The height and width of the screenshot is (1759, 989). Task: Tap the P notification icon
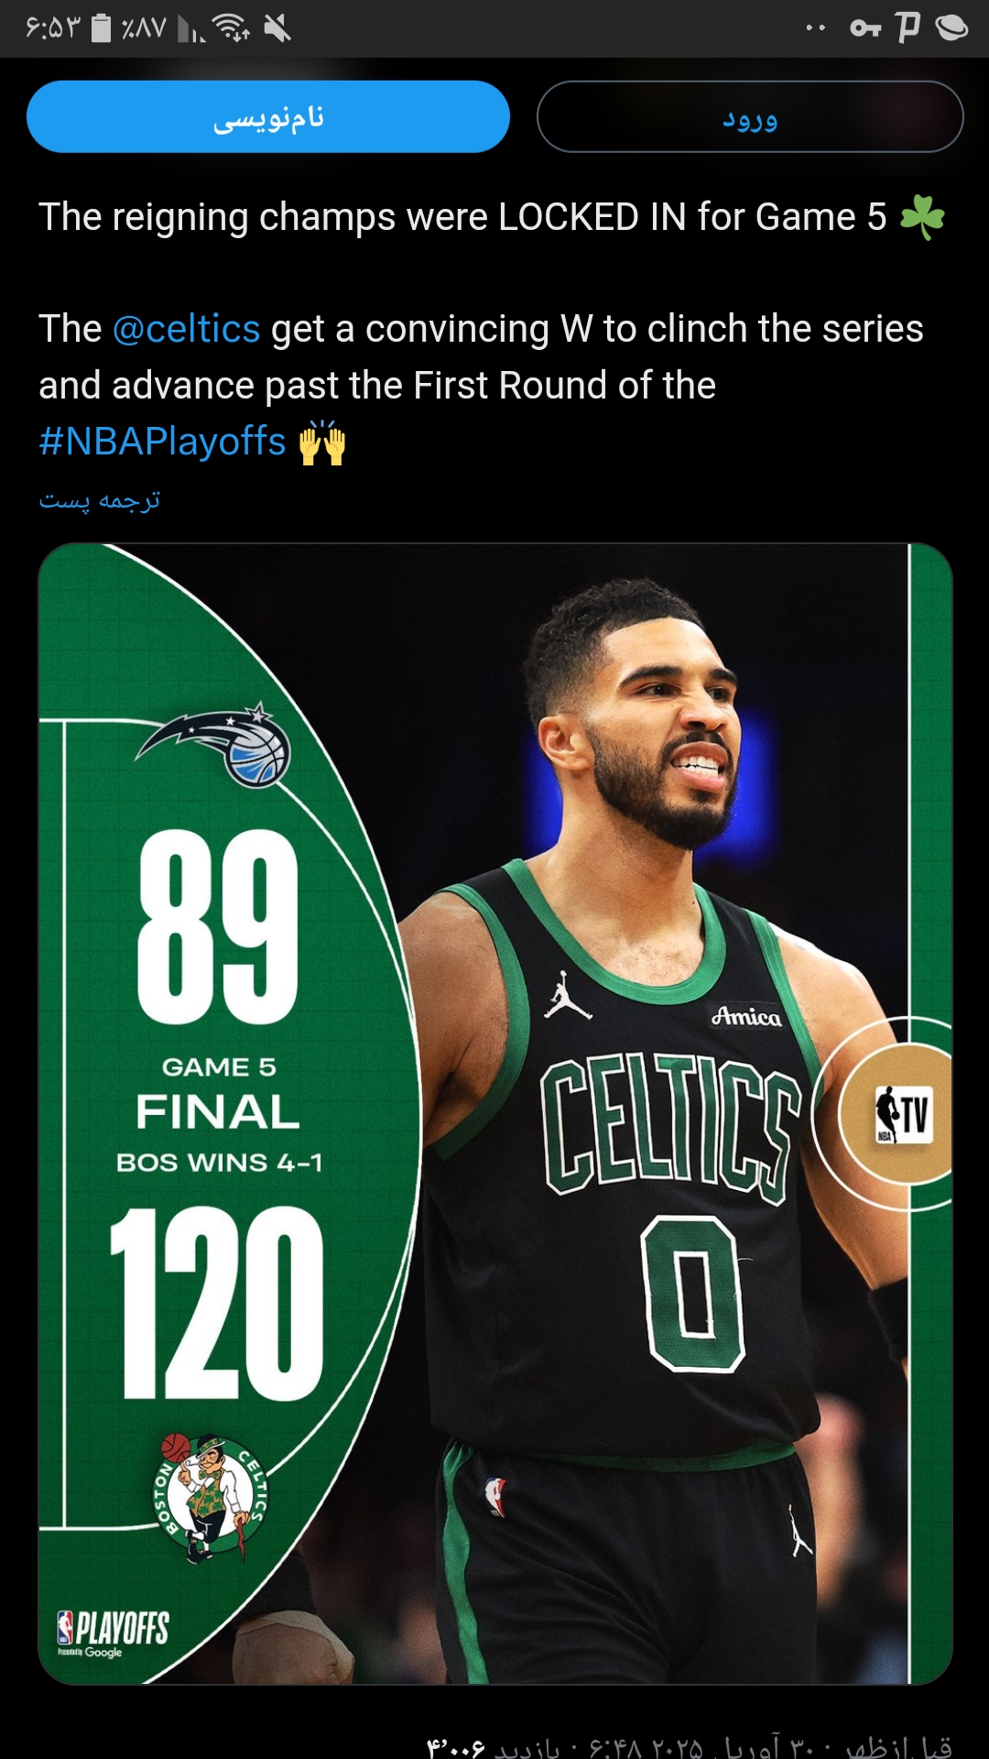click(907, 27)
